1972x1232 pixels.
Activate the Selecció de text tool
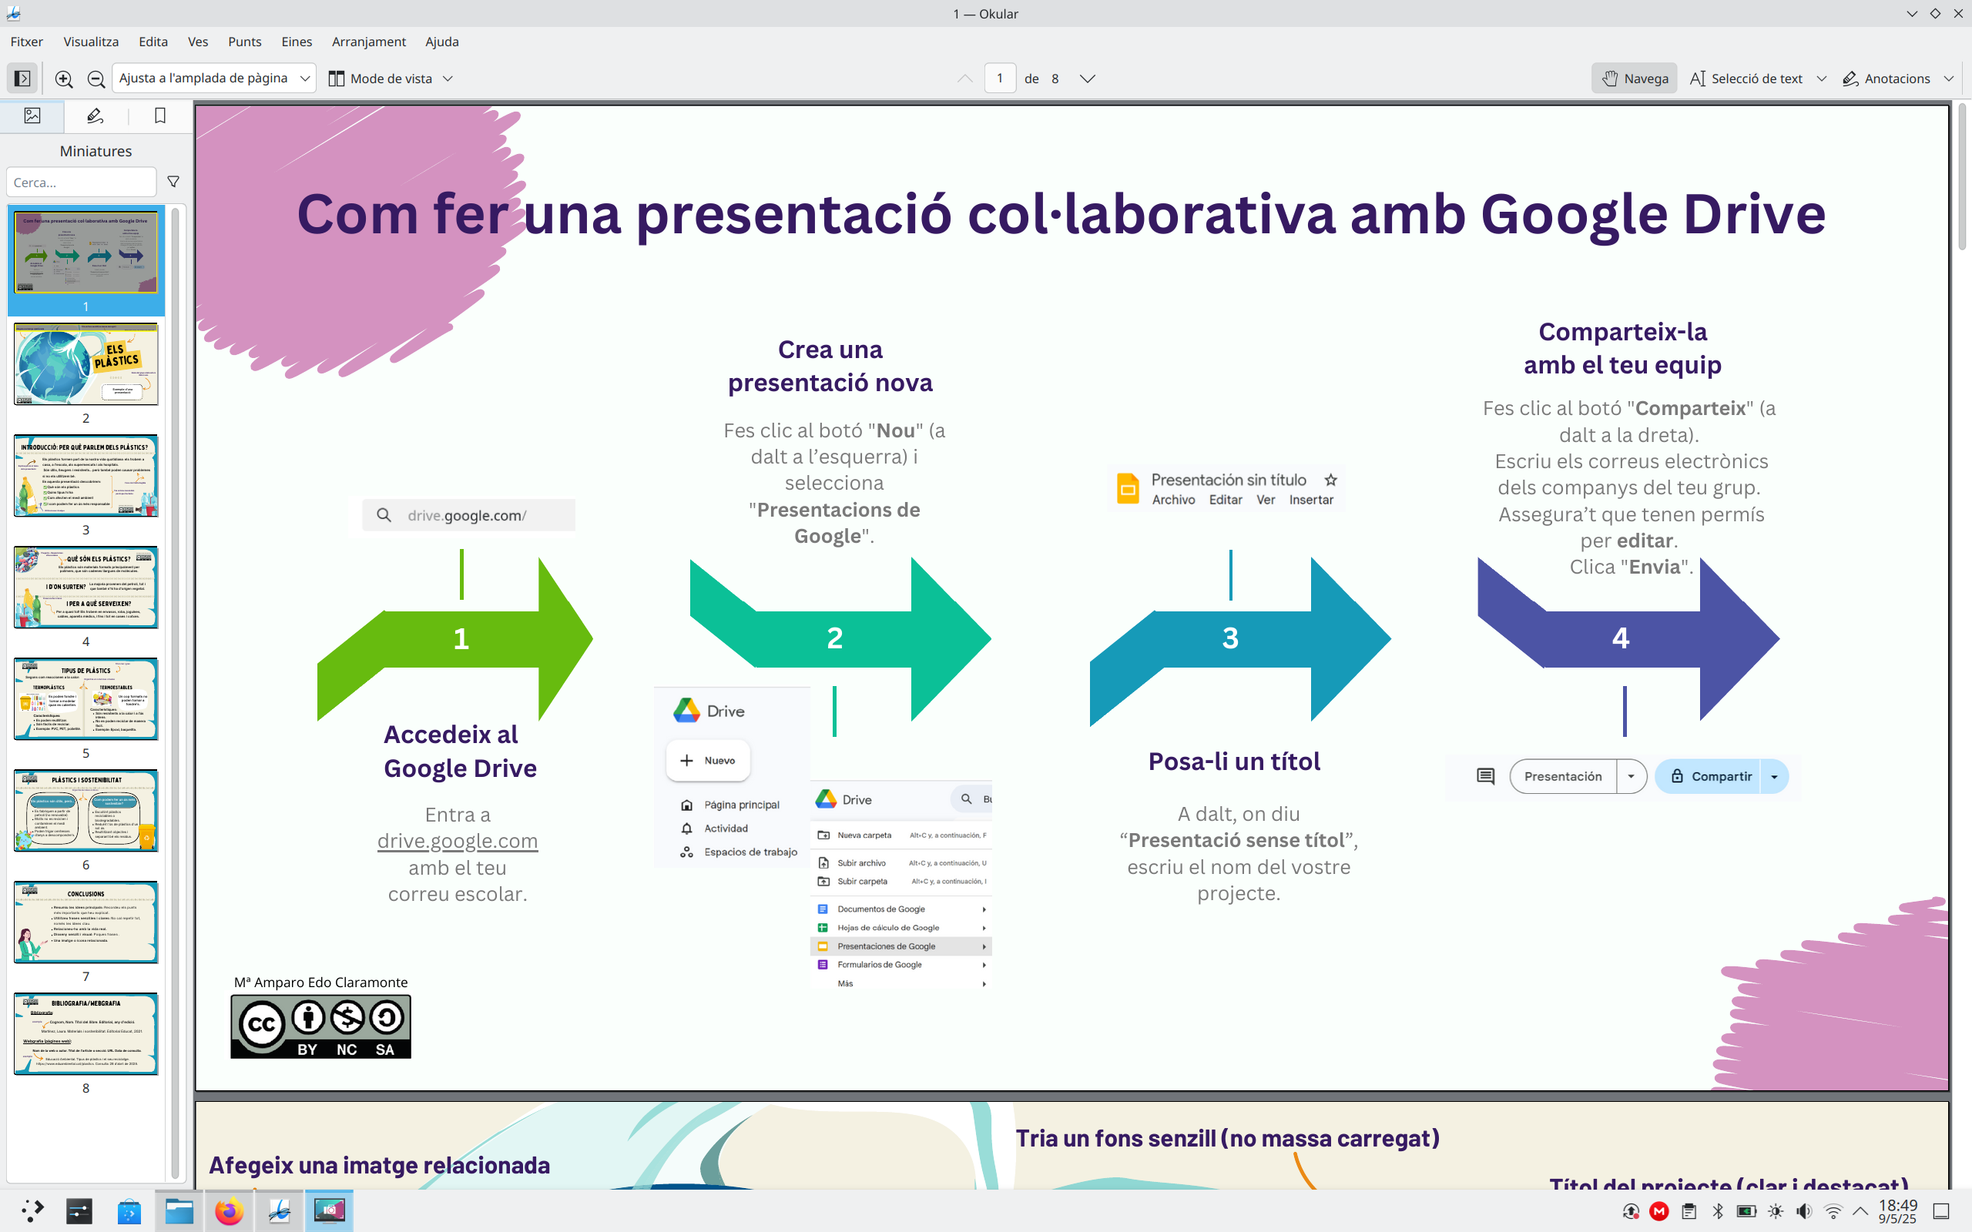[1746, 79]
